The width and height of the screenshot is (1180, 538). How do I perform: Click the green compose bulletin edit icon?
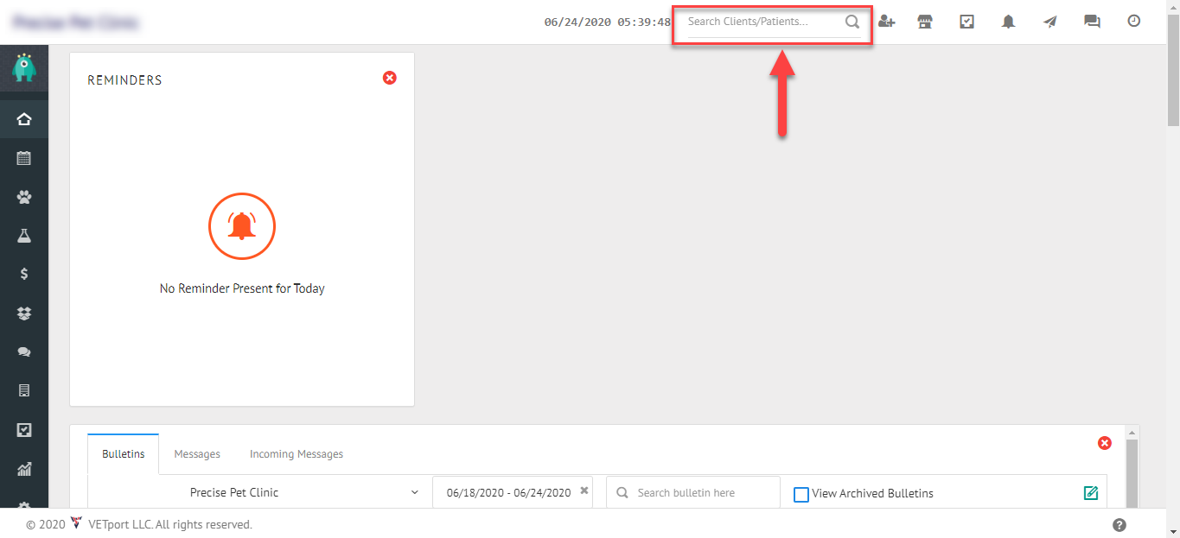pyautogui.click(x=1091, y=493)
